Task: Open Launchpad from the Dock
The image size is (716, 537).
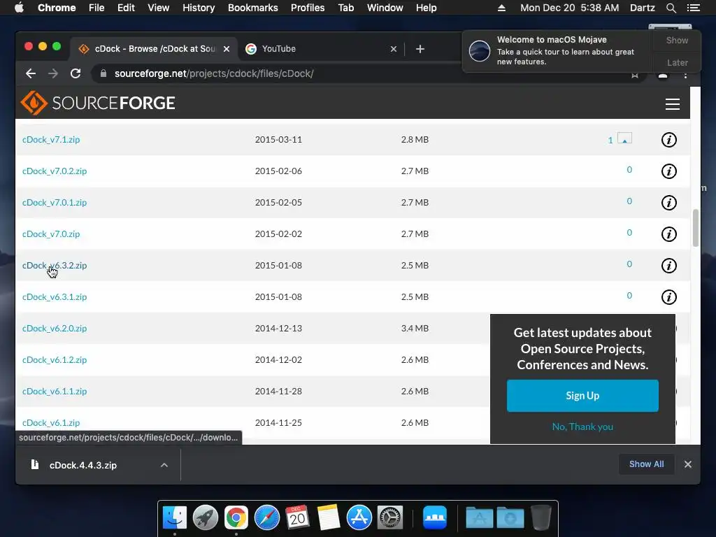Action: 206,517
